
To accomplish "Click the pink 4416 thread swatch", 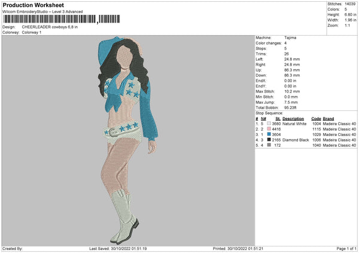I will [269, 129].
